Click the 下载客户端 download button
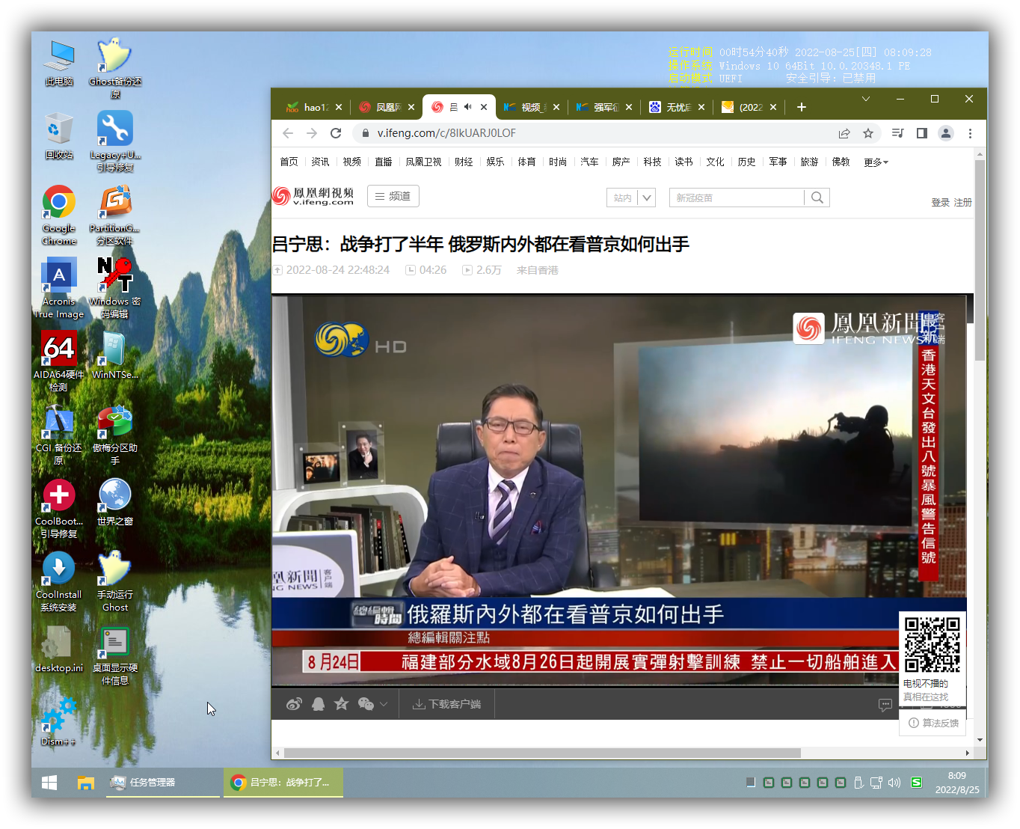Viewport: 1020px width, 829px height. (x=446, y=704)
